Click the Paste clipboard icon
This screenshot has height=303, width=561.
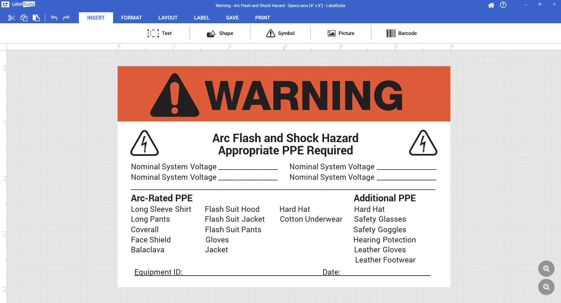(36, 18)
